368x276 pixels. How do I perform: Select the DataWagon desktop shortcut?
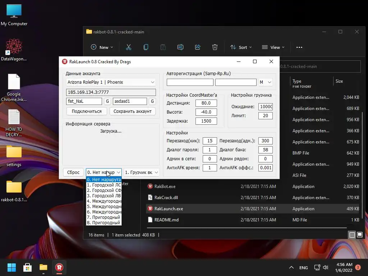tap(14, 50)
